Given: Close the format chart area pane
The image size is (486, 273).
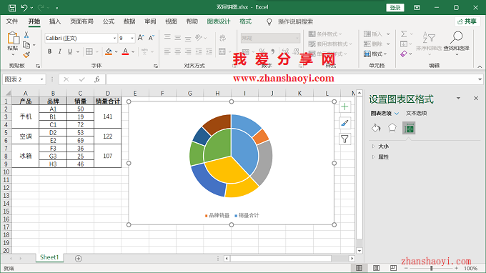Looking at the screenshot, I should (x=476, y=98).
